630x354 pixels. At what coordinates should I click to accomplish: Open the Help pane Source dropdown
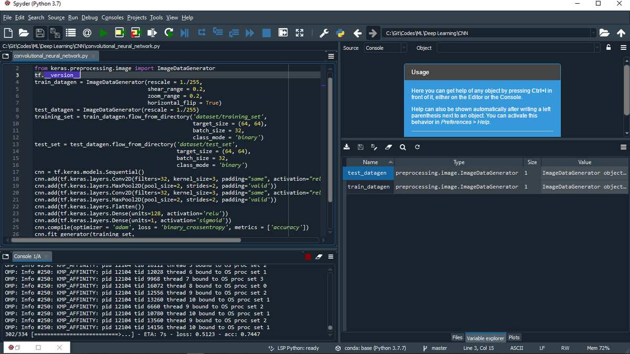385,48
